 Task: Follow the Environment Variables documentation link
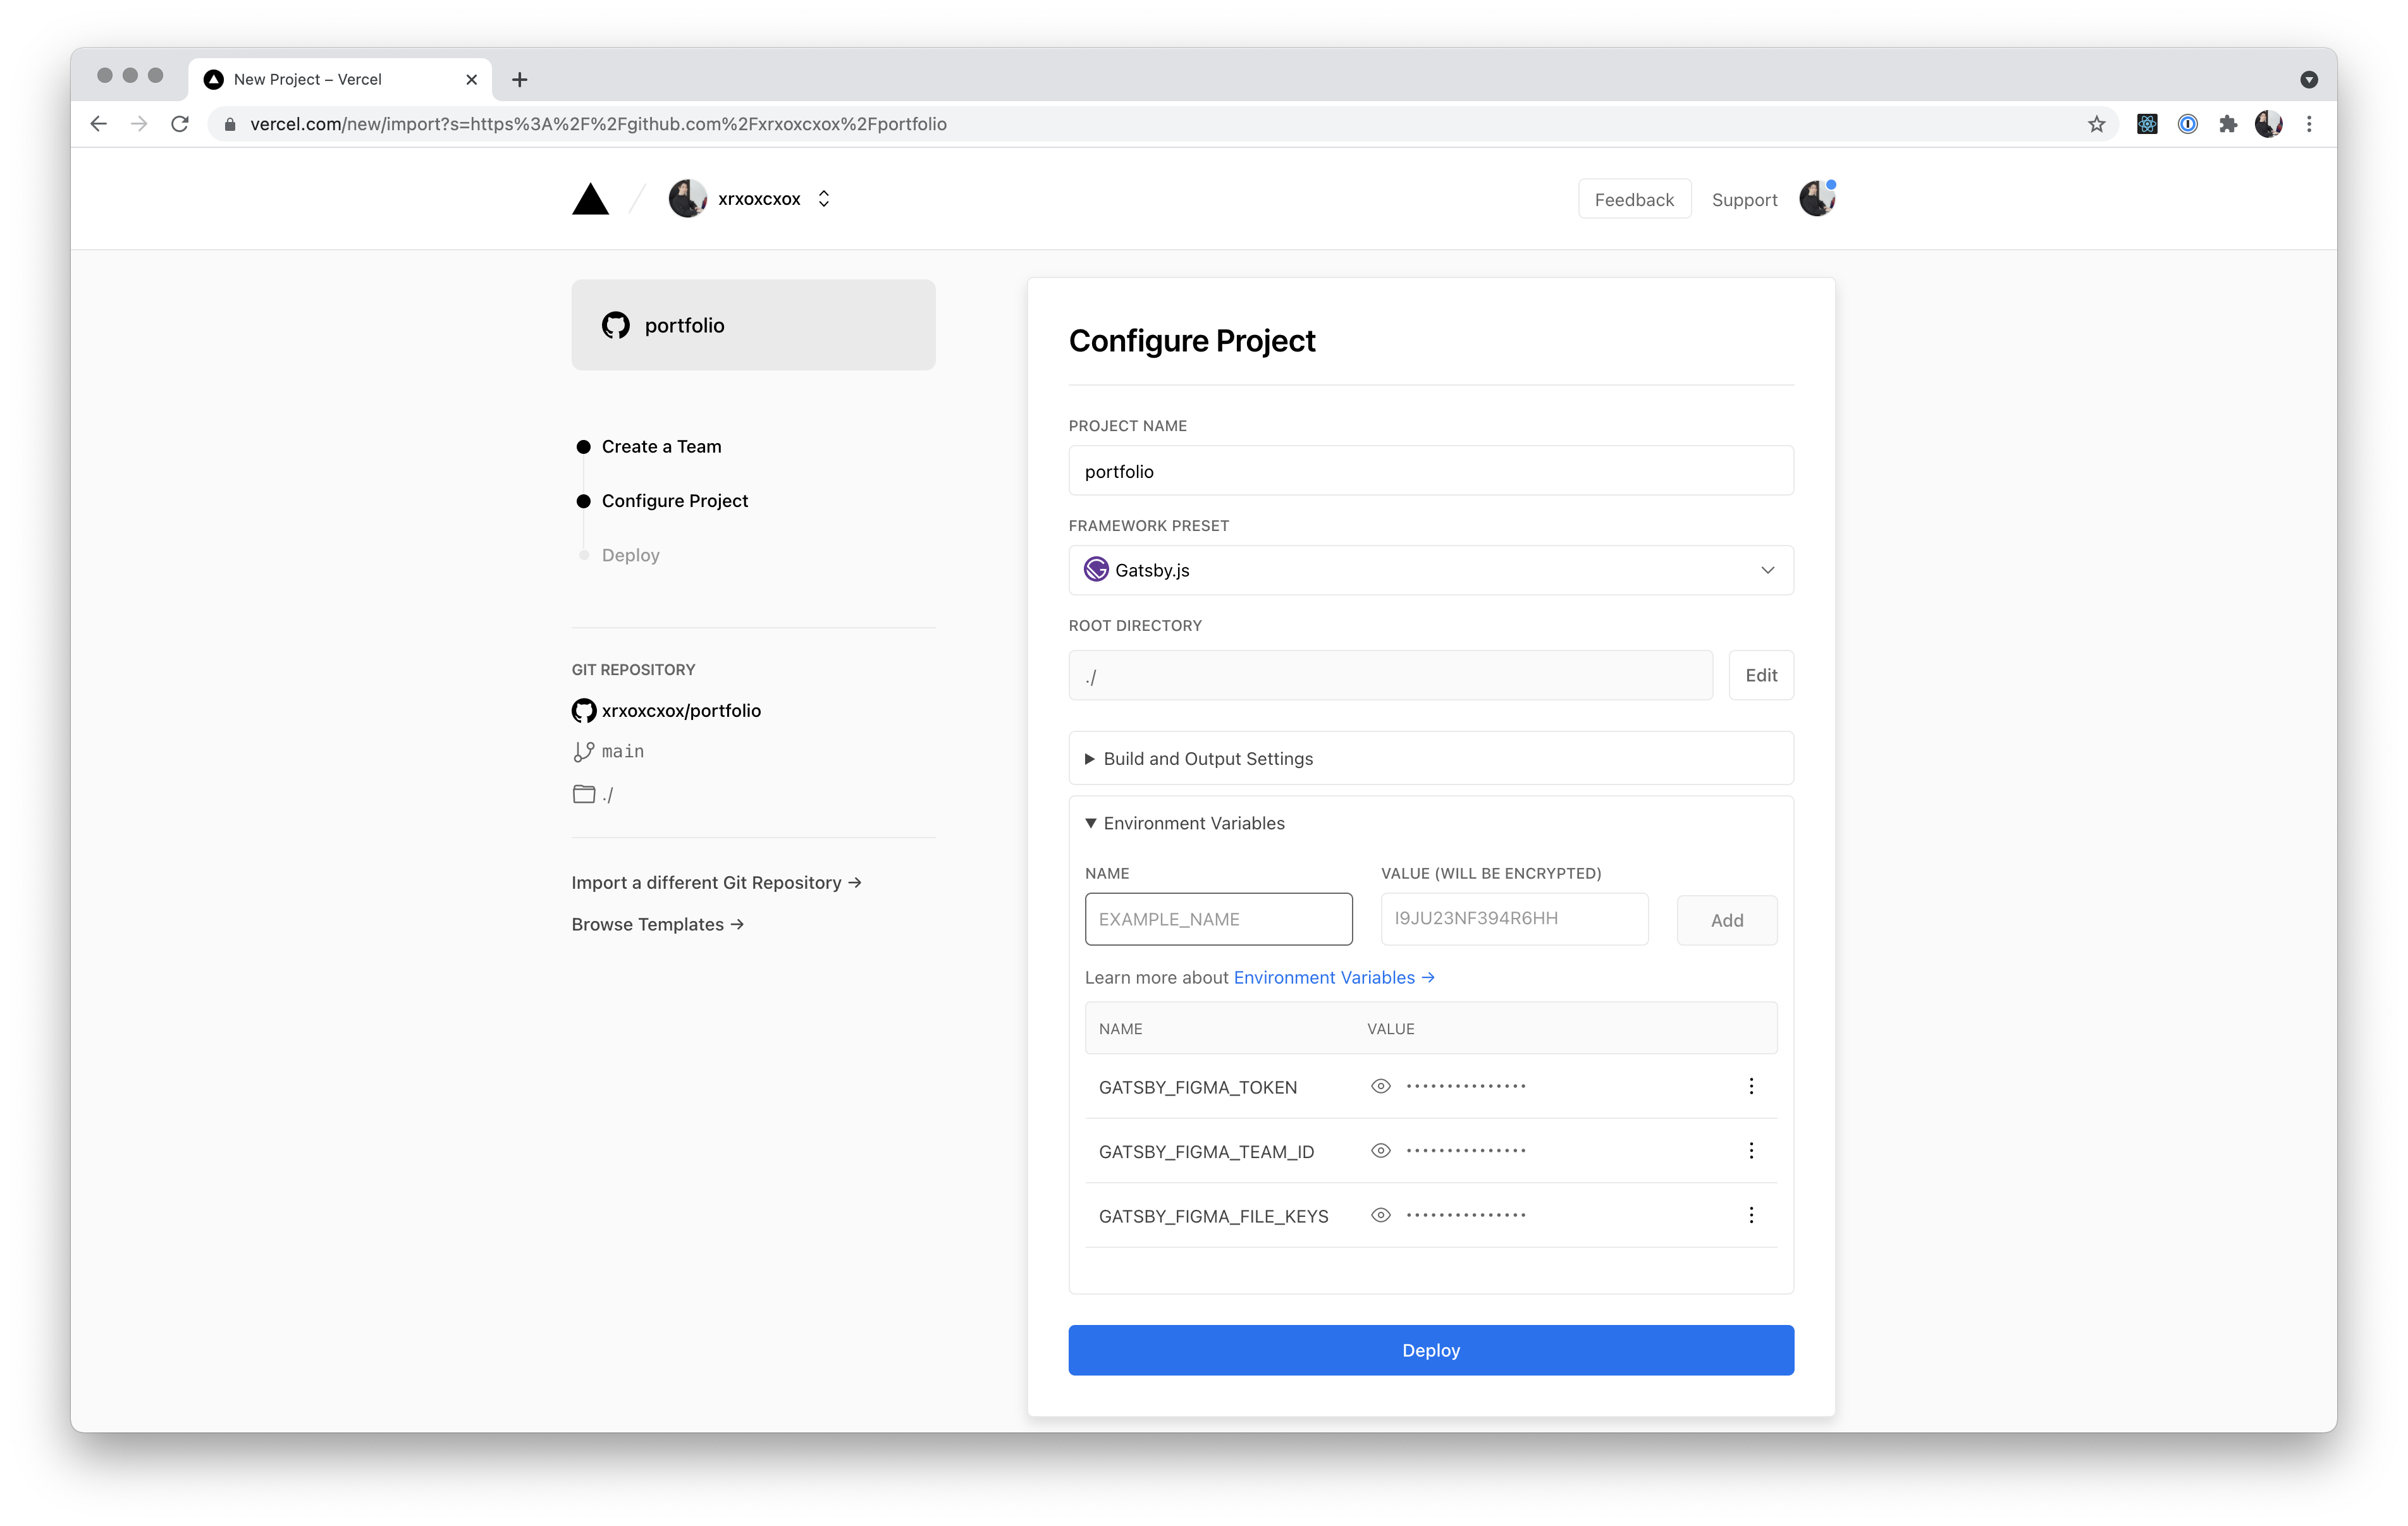coord(1333,978)
